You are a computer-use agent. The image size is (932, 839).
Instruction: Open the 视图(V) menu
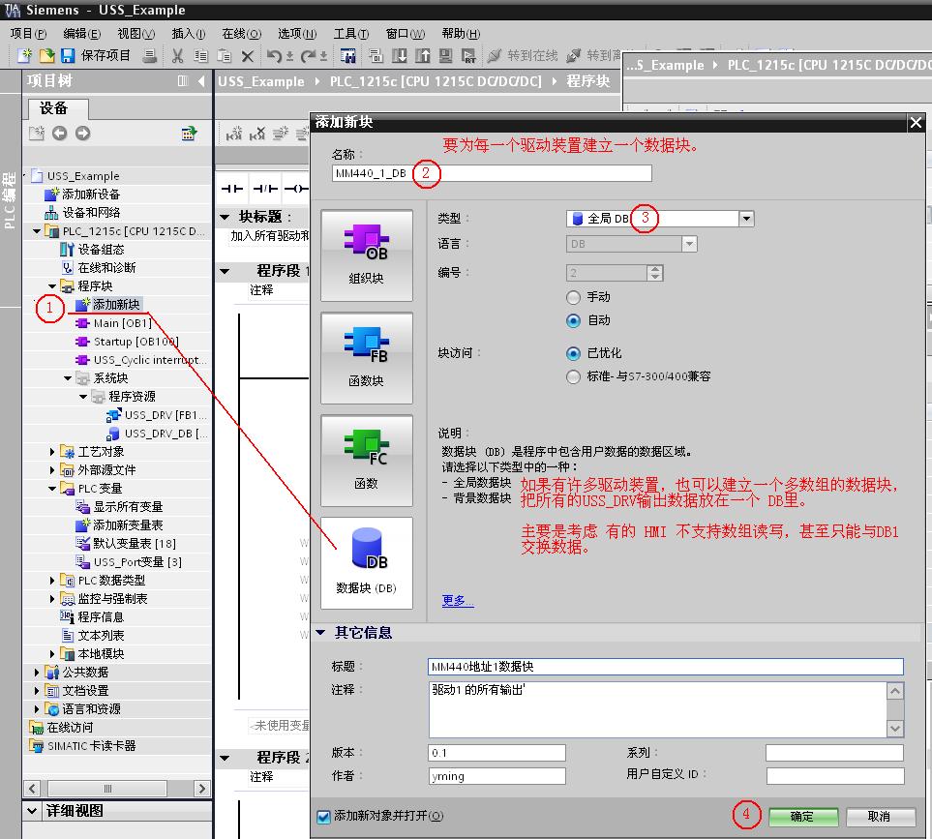point(135,34)
